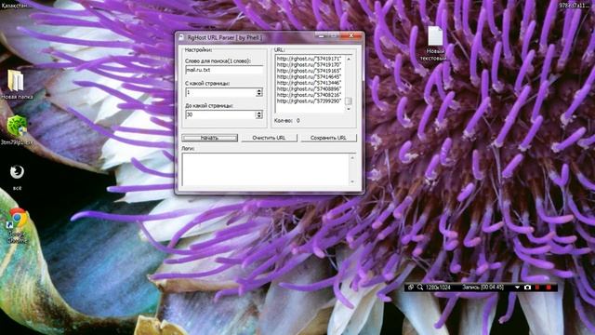Viewport: 595px width, 335px height.
Task: Click the search word field containing mail.ru.txt
Action: coord(224,70)
